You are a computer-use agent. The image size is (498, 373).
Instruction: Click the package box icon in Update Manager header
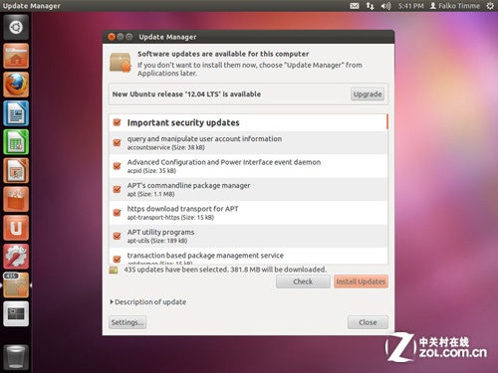pos(121,63)
